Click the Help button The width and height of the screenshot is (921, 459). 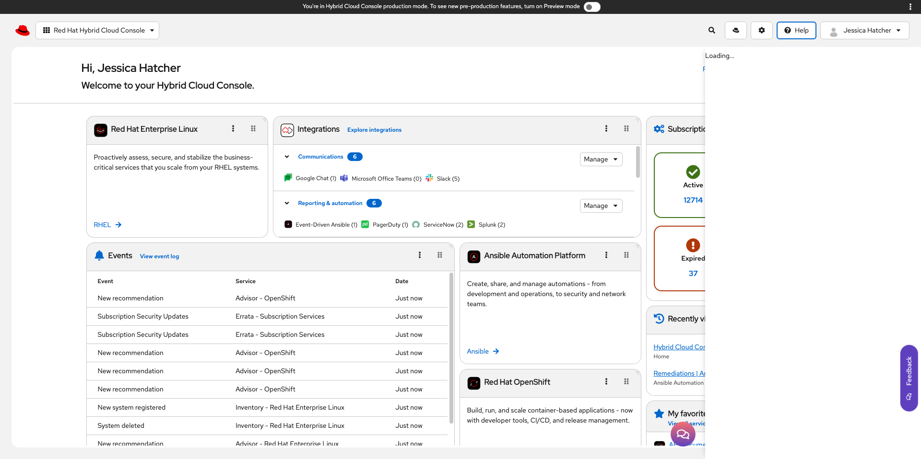(796, 30)
